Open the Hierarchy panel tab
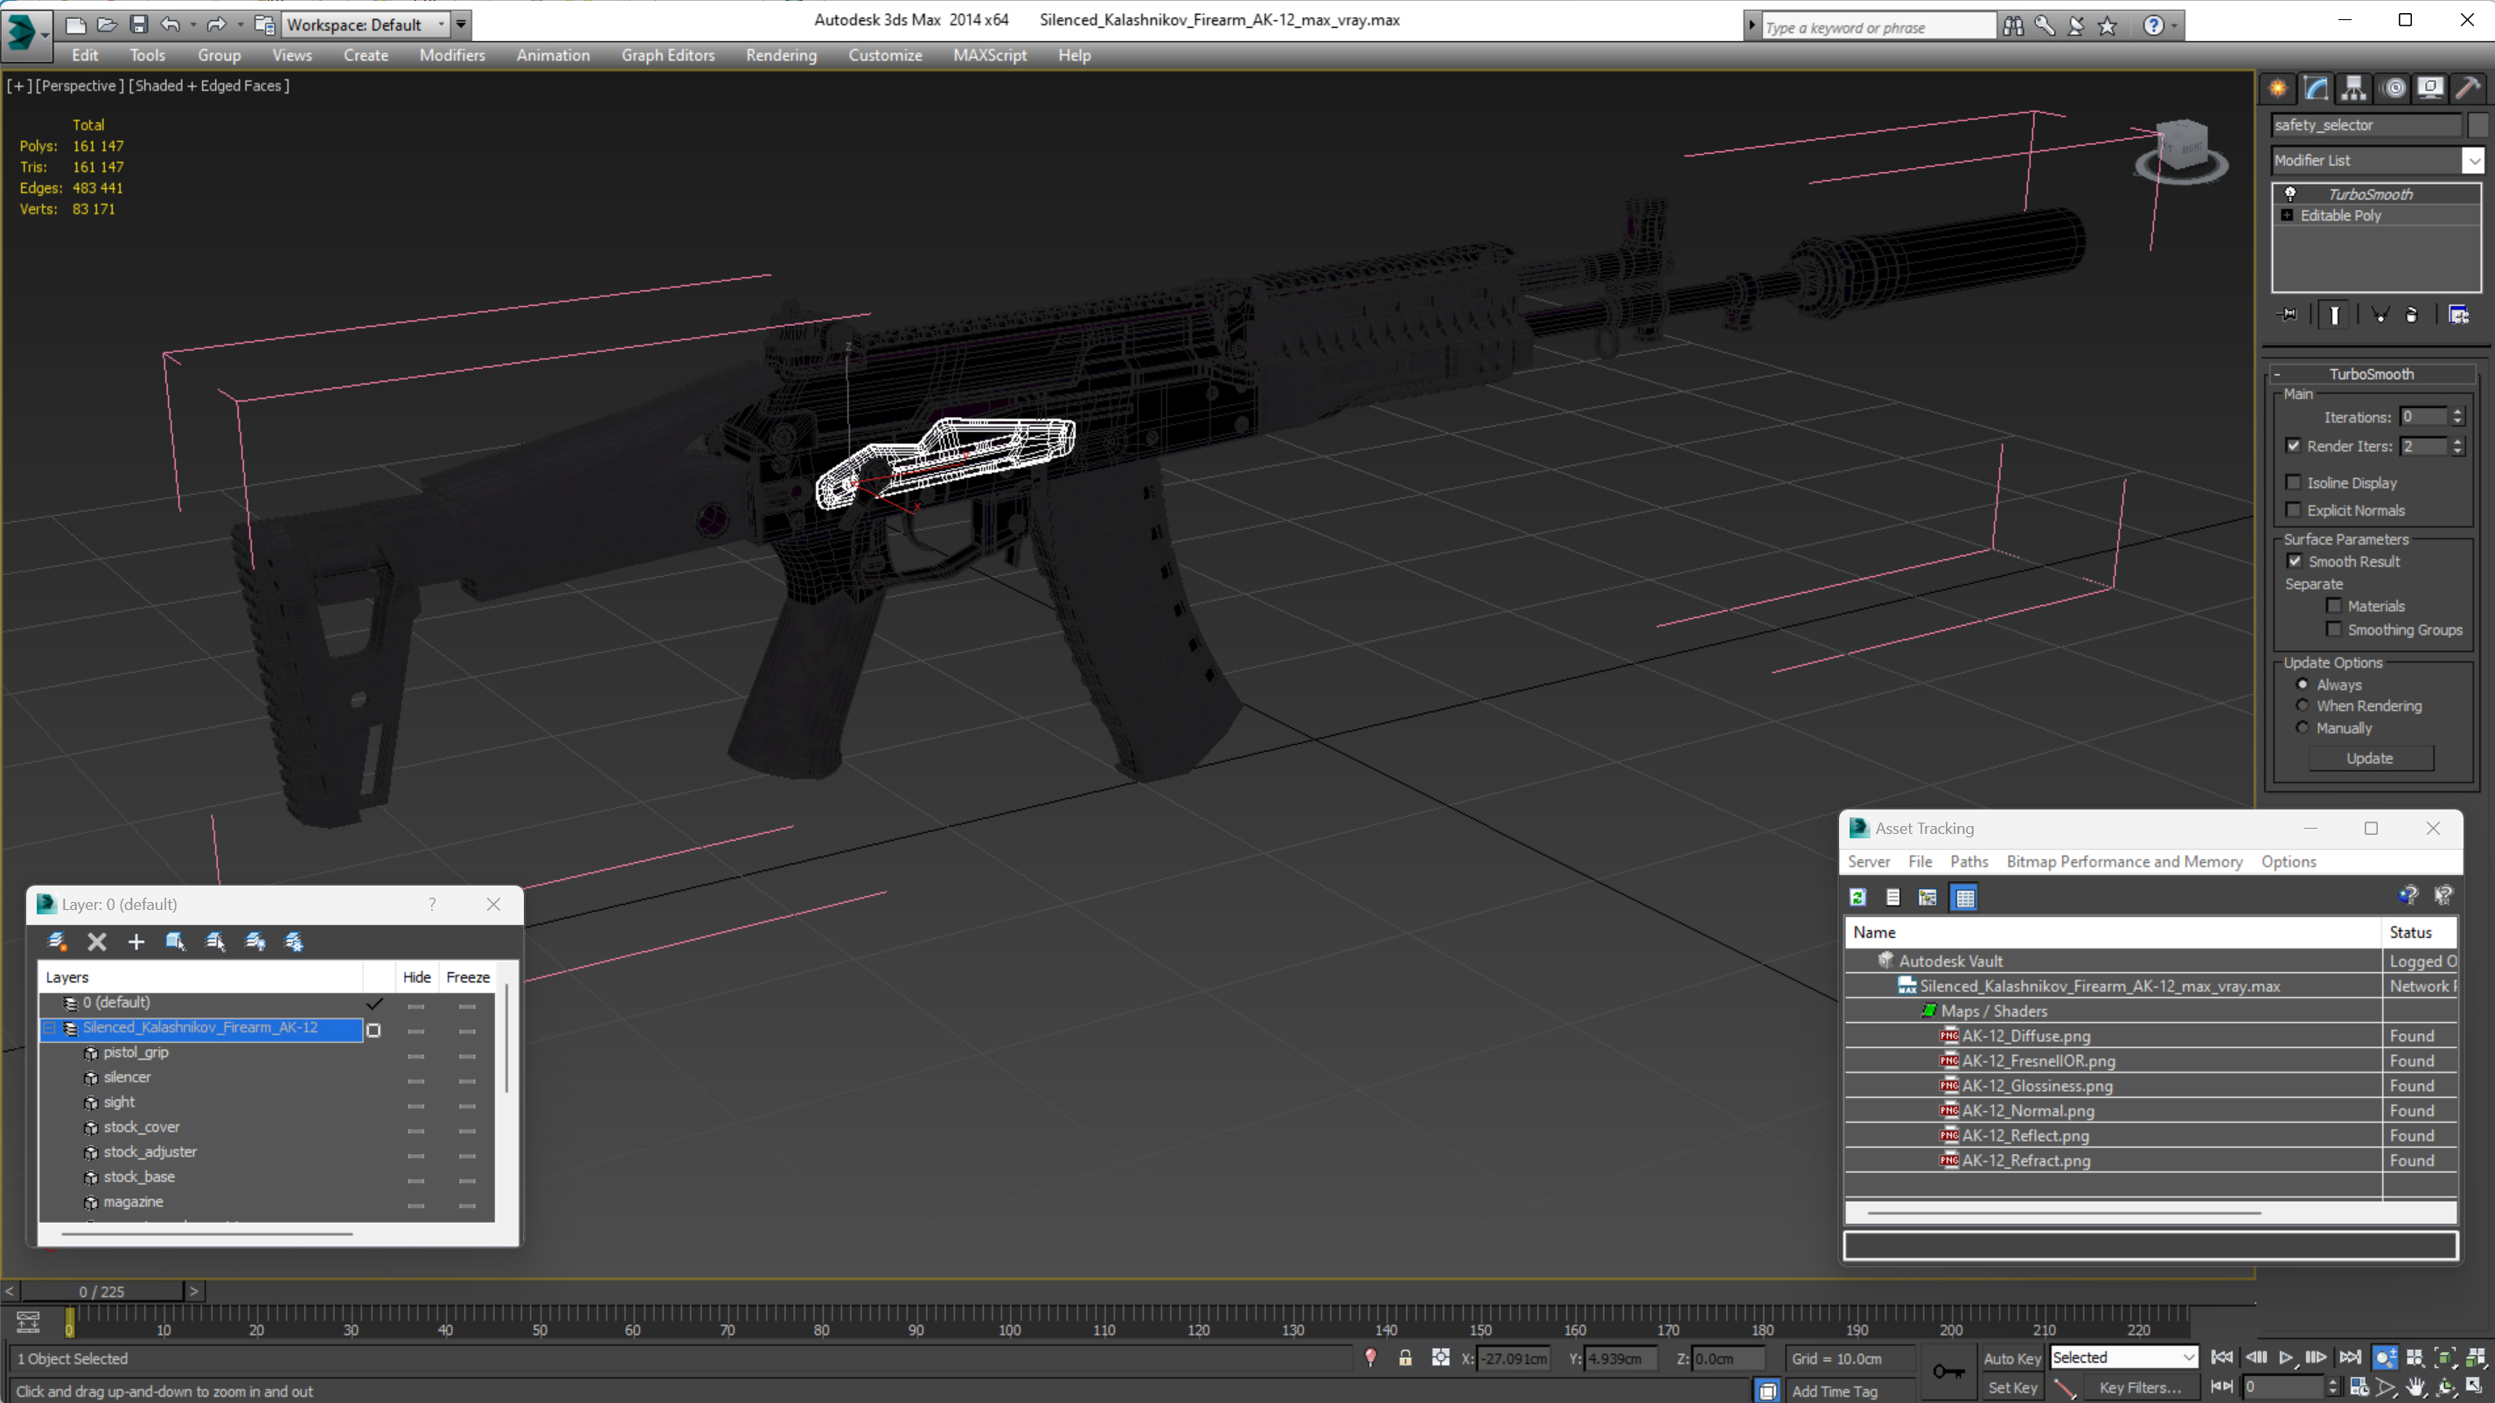The width and height of the screenshot is (2495, 1403). coord(2353,89)
